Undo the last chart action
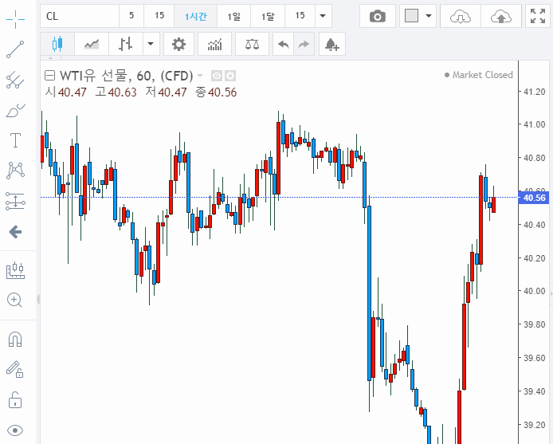This screenshot has width=553, height=444. coord(283,44)
